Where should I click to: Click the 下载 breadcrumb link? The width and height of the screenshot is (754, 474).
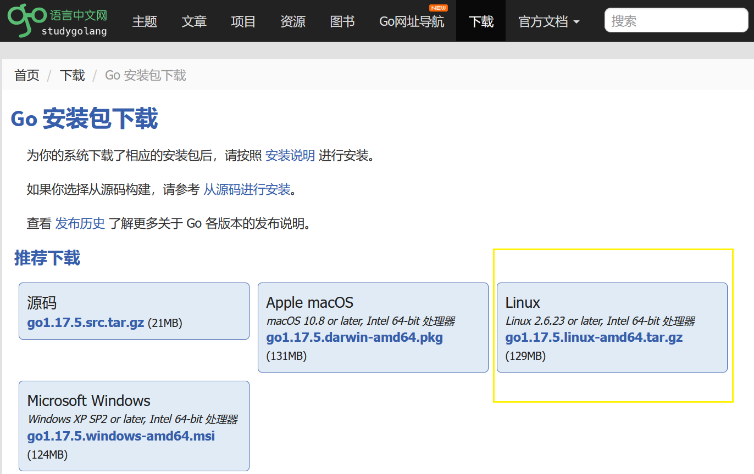pos(72,75)
